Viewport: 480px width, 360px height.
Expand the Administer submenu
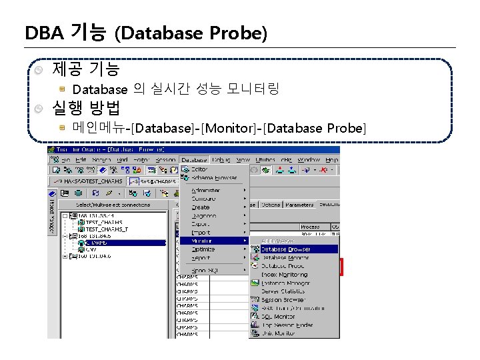(x=214, y=190)
